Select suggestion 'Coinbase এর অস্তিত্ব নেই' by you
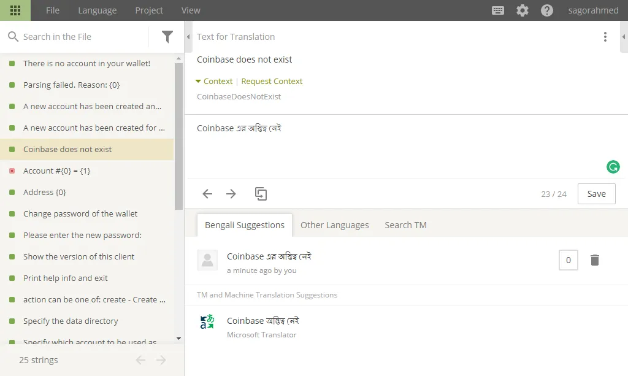The image size is (628, 376). point(269,256)
